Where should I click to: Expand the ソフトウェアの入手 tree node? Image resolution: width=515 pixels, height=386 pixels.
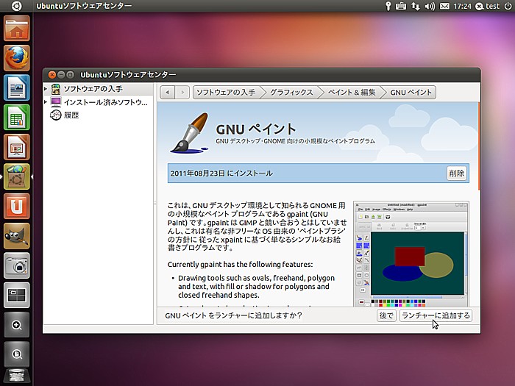point(46,89)
